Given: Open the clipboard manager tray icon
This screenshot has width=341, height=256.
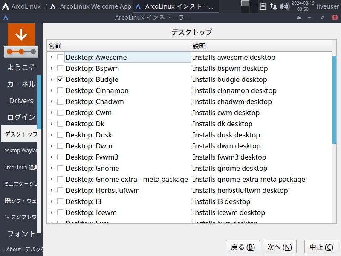Looking at the screenshot, I should [x=263, y=6].
